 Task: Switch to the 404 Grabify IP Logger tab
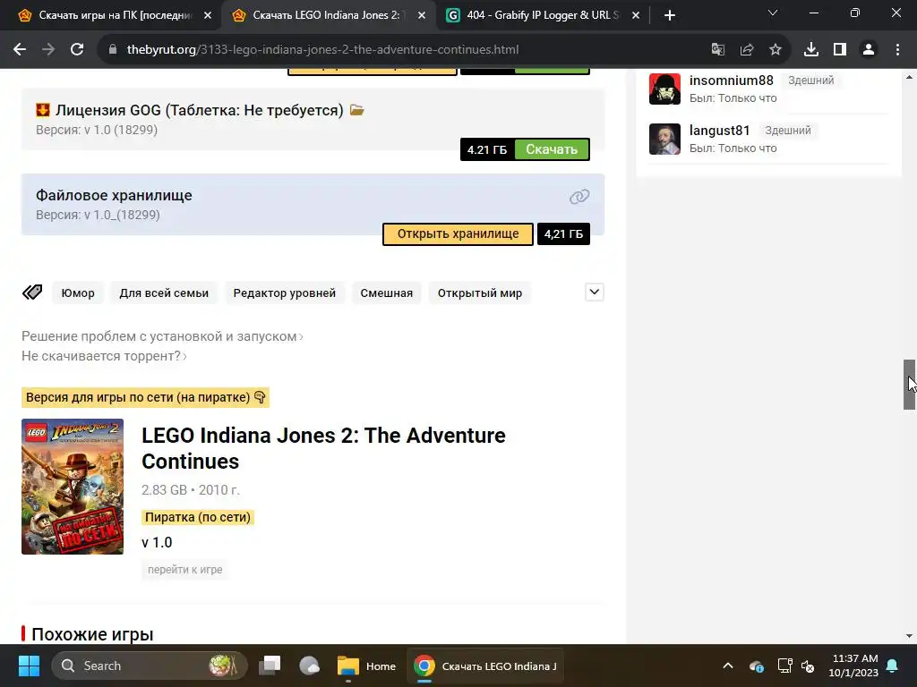point(543,15)
